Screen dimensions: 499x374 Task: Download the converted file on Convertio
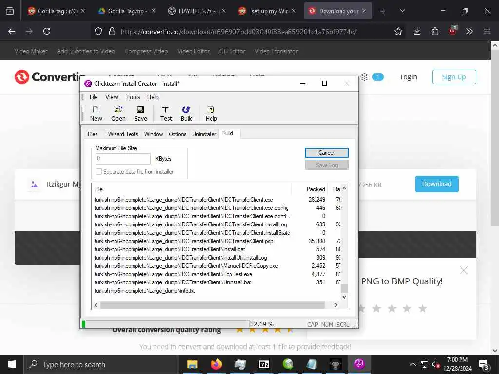pos(437,184)
